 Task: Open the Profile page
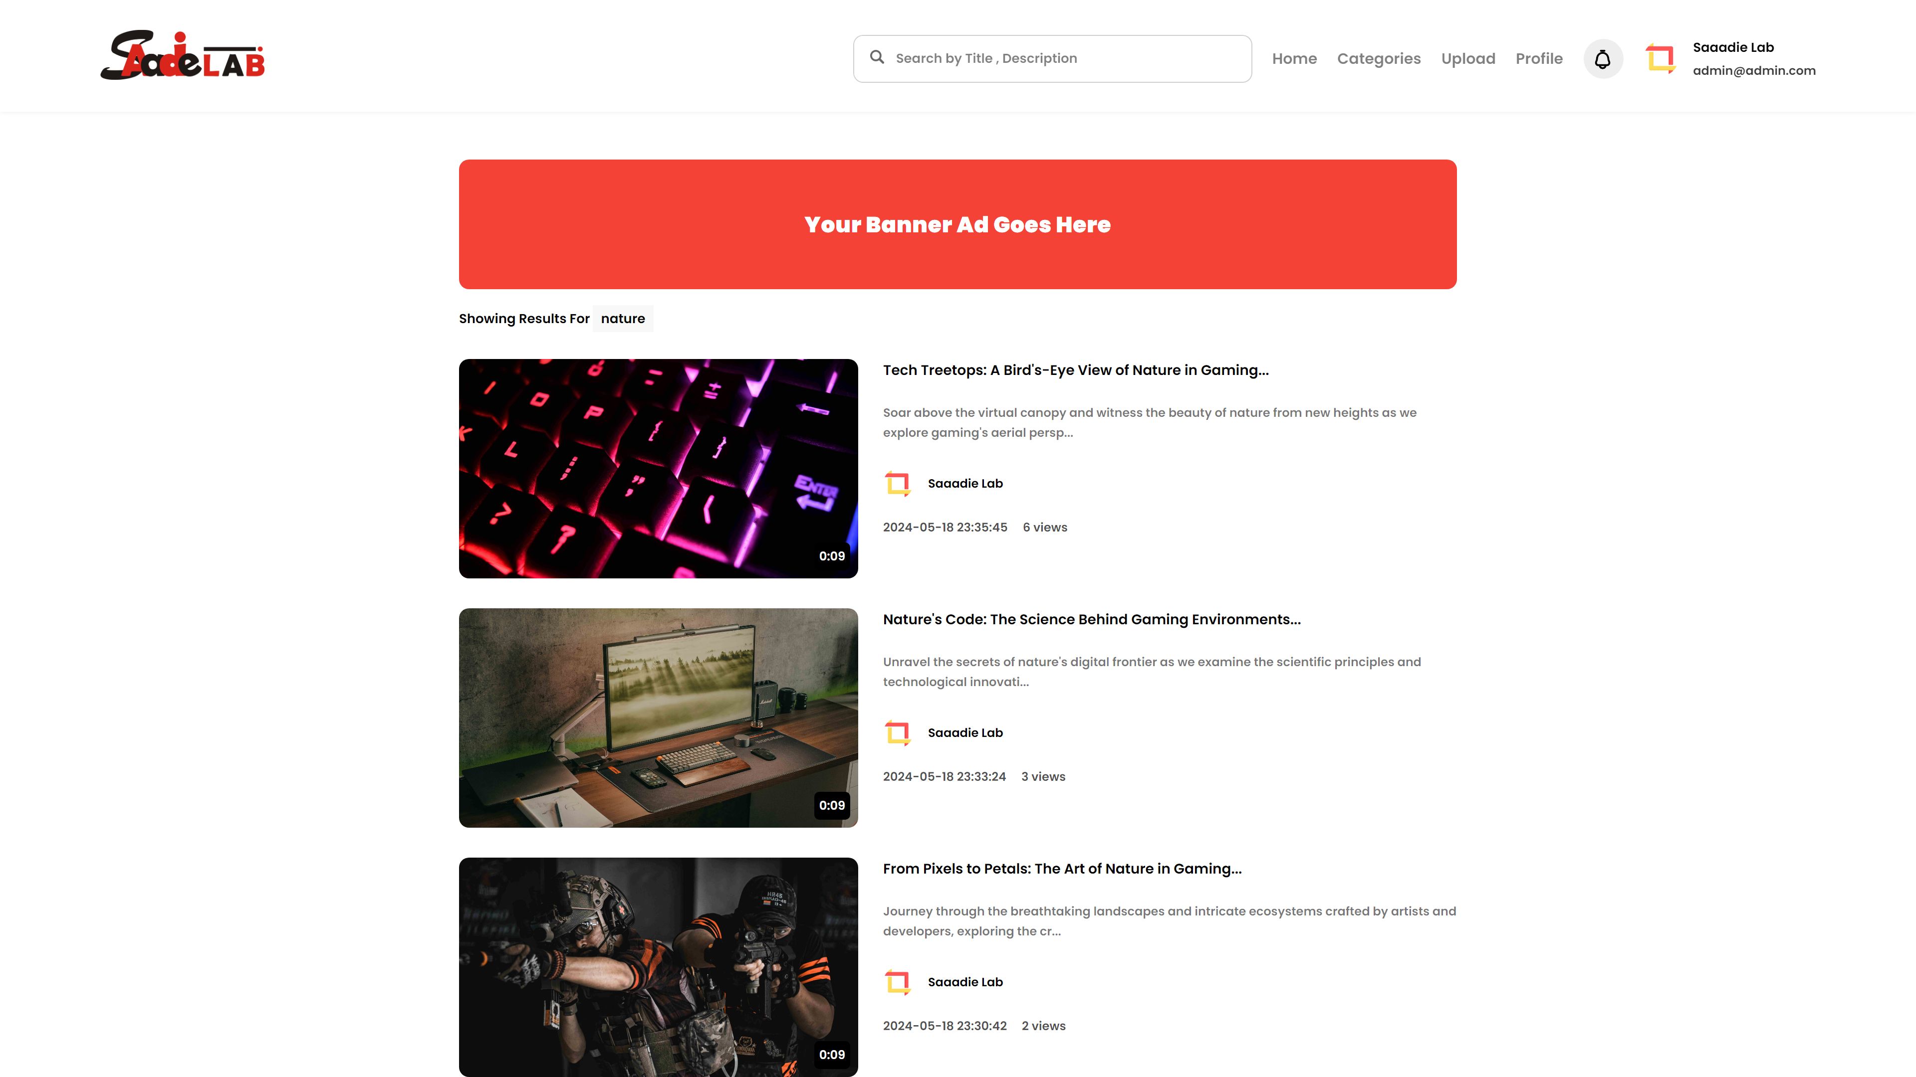[1539, 59]
